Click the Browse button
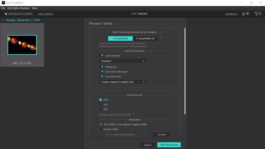The height and width of the screenshot is (149, 265). tap(162, 135)
